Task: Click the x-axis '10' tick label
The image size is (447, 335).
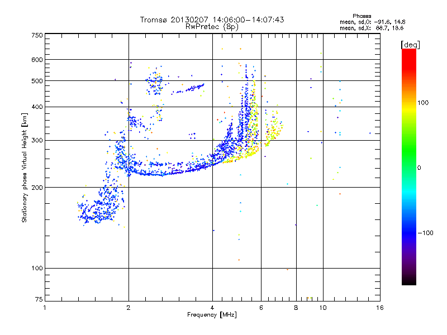Action: click(x=323, y=308)
